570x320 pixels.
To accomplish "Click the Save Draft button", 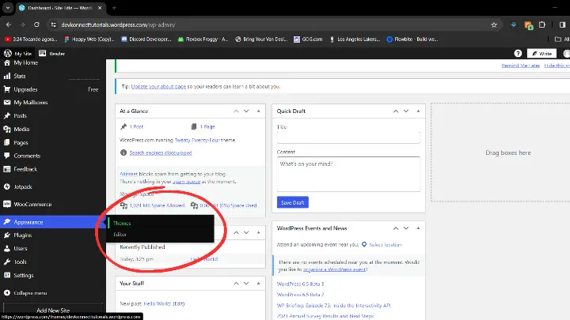I will (293, 202).
